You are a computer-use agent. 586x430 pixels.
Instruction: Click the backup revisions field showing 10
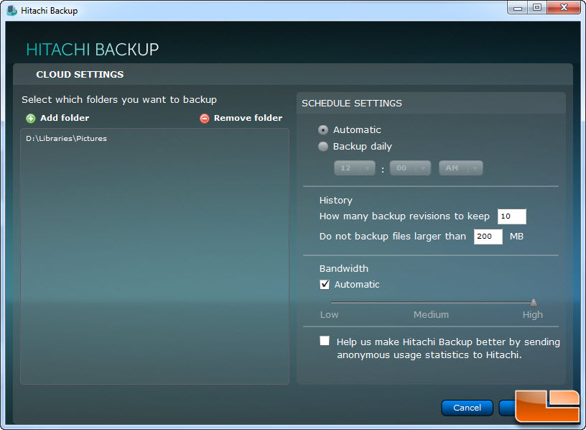(511, 216)
